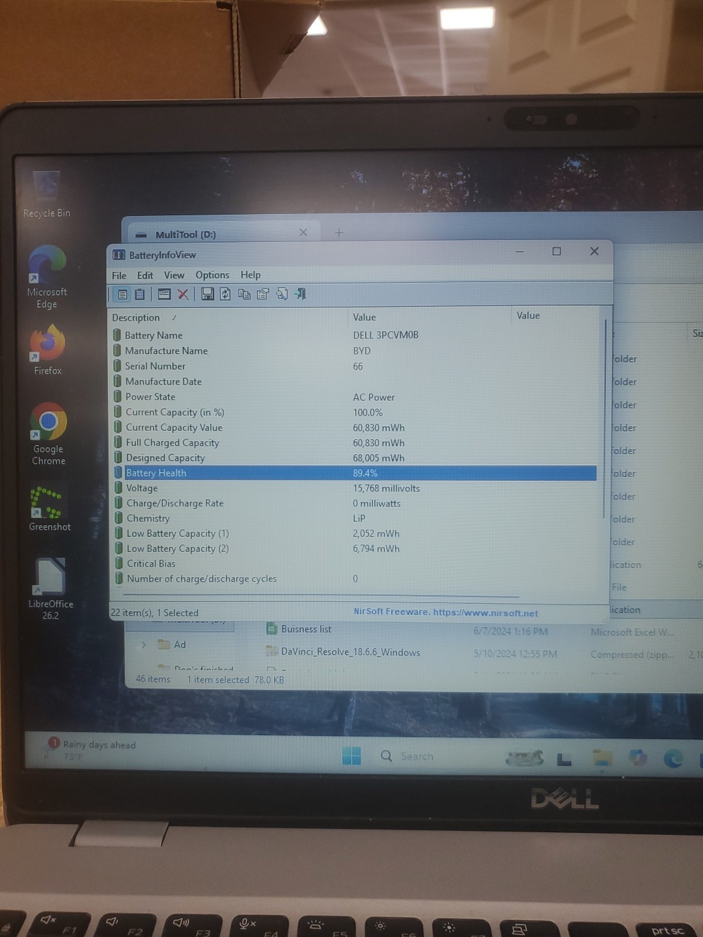703x937 pixels.
Task: Select the Charge/Discharge Rate row
Action: pyautogui.click(x=355, y=503)
